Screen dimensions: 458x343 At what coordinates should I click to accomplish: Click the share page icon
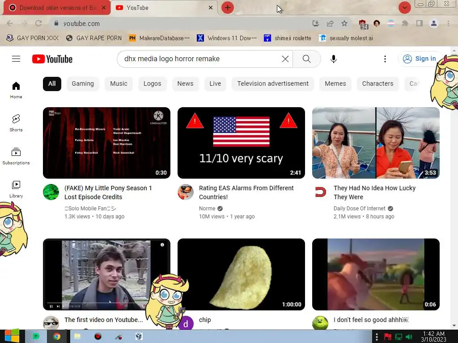click(330, 23)
